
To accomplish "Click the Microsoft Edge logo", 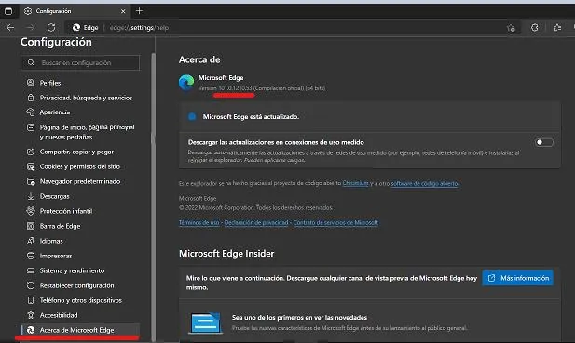I will (x=186, y=83).
